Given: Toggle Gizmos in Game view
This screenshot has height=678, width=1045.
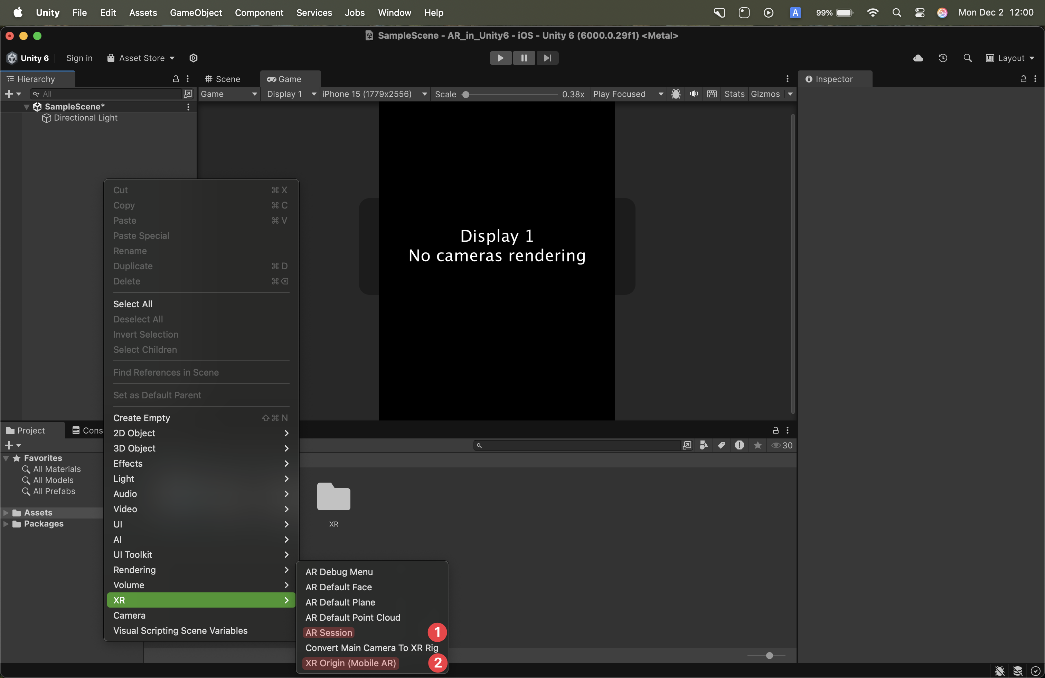Looking at the screenshot, I should click(x=765, y=94).
